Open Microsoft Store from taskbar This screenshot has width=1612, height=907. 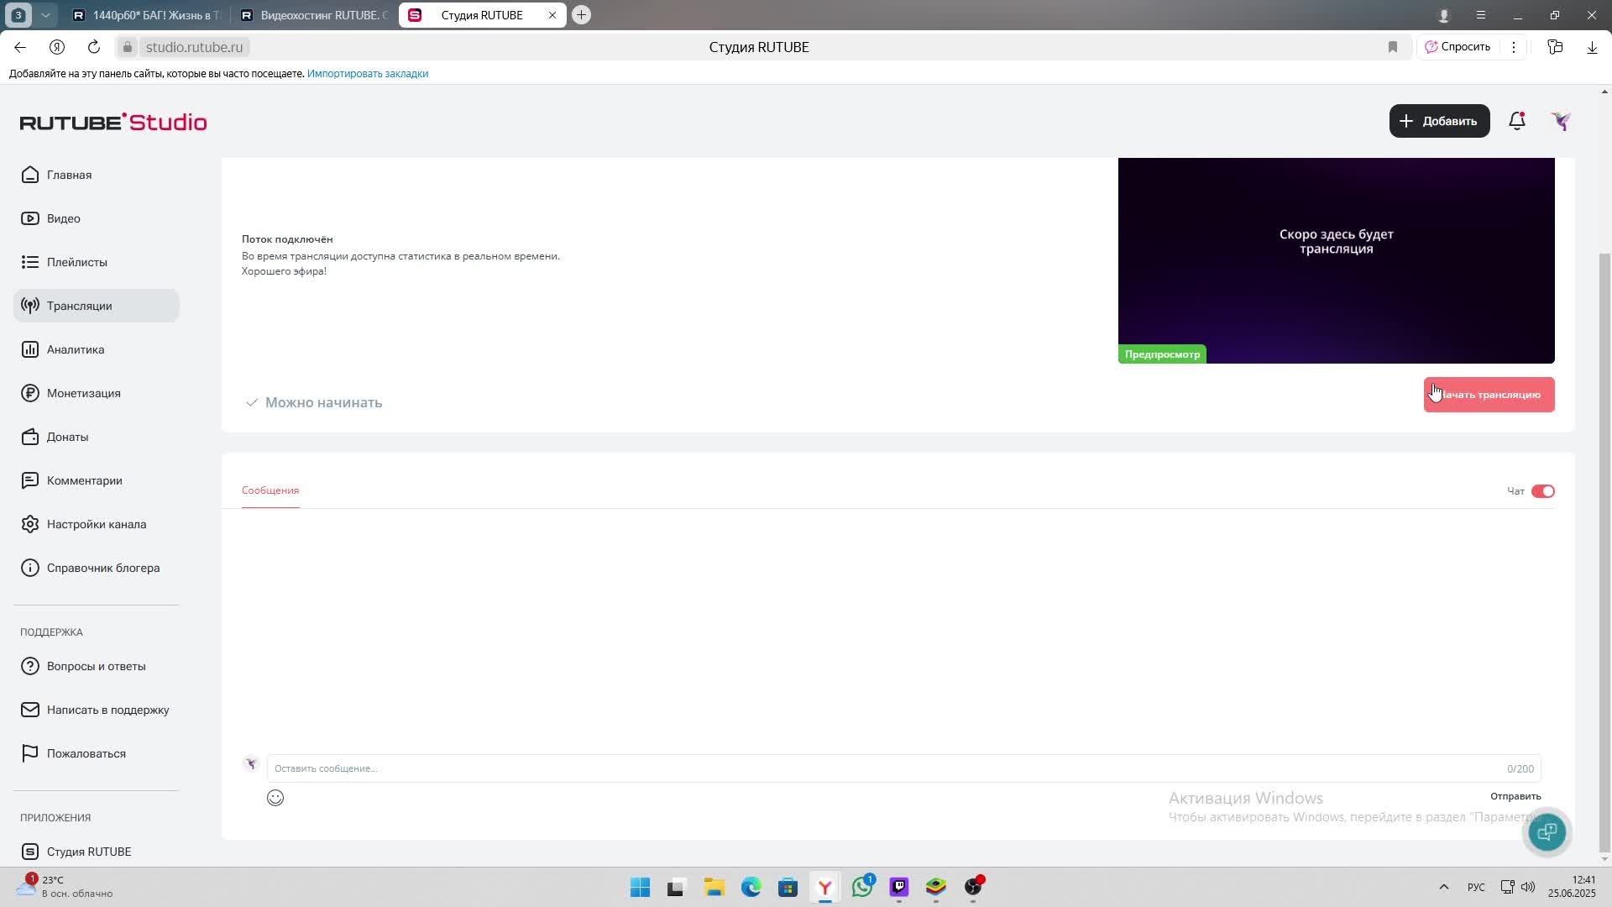(788, 887)
